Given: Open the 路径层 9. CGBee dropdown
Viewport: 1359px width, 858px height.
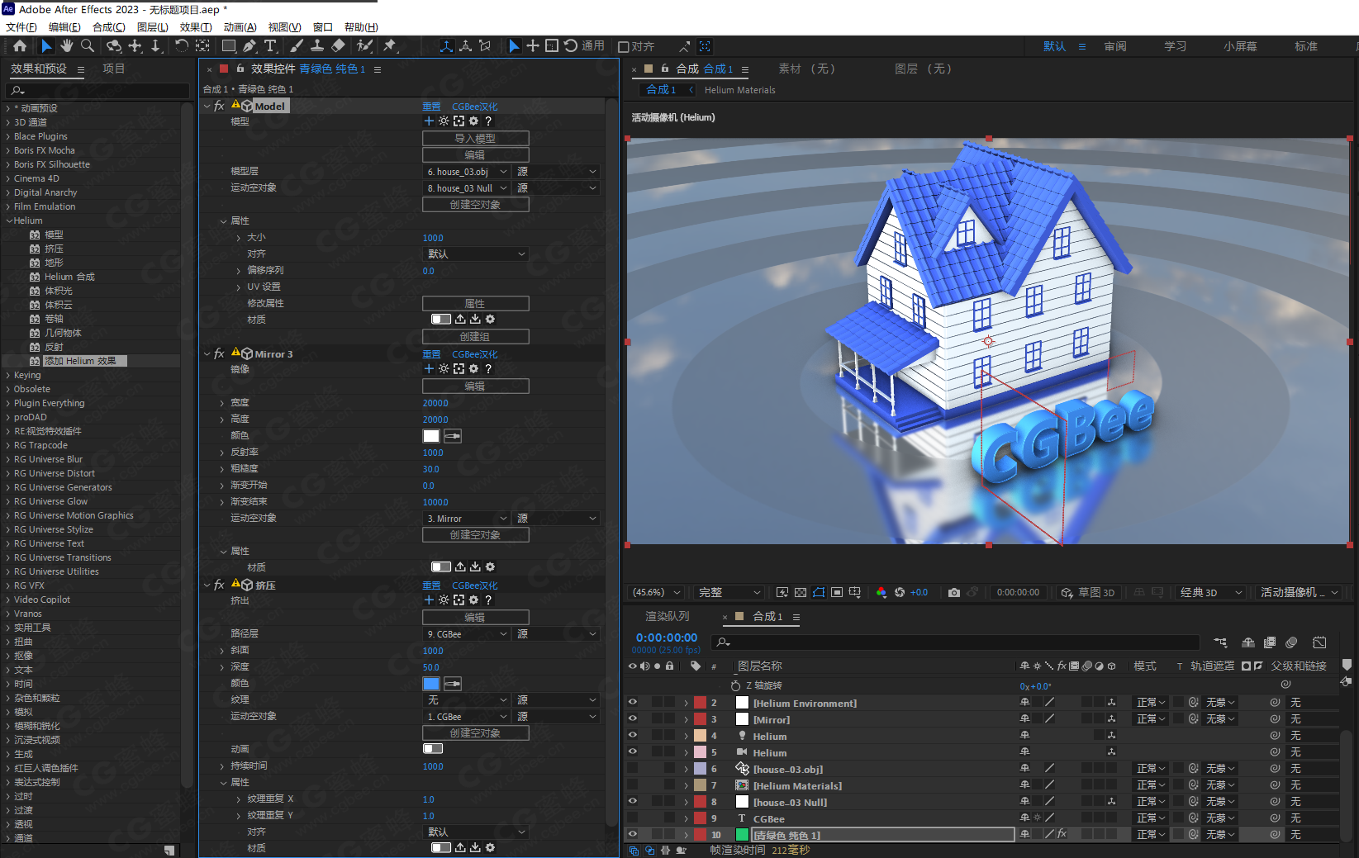Looking at the screenshot, I should pyautogui.click(x=467, y=634).
